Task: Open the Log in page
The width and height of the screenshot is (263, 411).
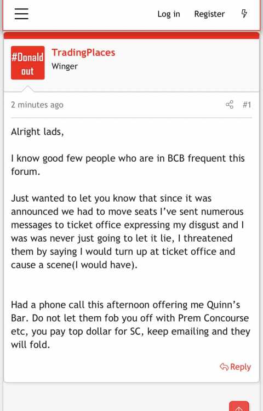Action: coord(169,14)
